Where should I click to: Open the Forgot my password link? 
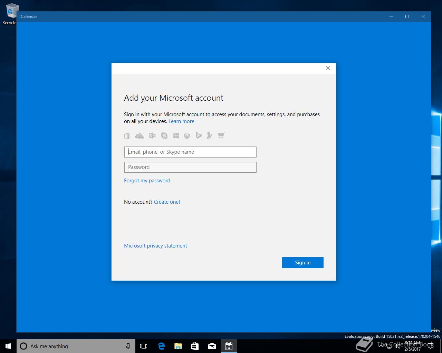[147, 181]
